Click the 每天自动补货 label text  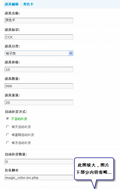(21, 127)
